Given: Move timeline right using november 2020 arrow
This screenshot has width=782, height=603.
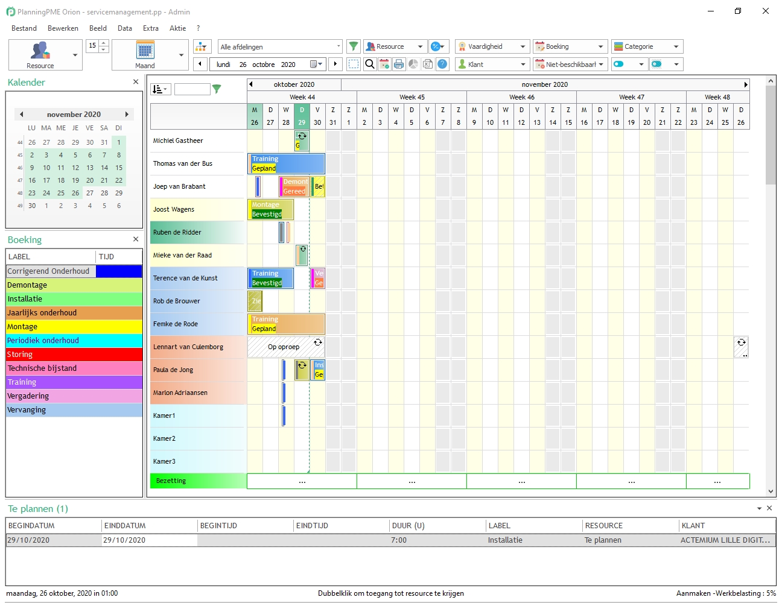Looking at the screenshot, I should click(746, 84).
